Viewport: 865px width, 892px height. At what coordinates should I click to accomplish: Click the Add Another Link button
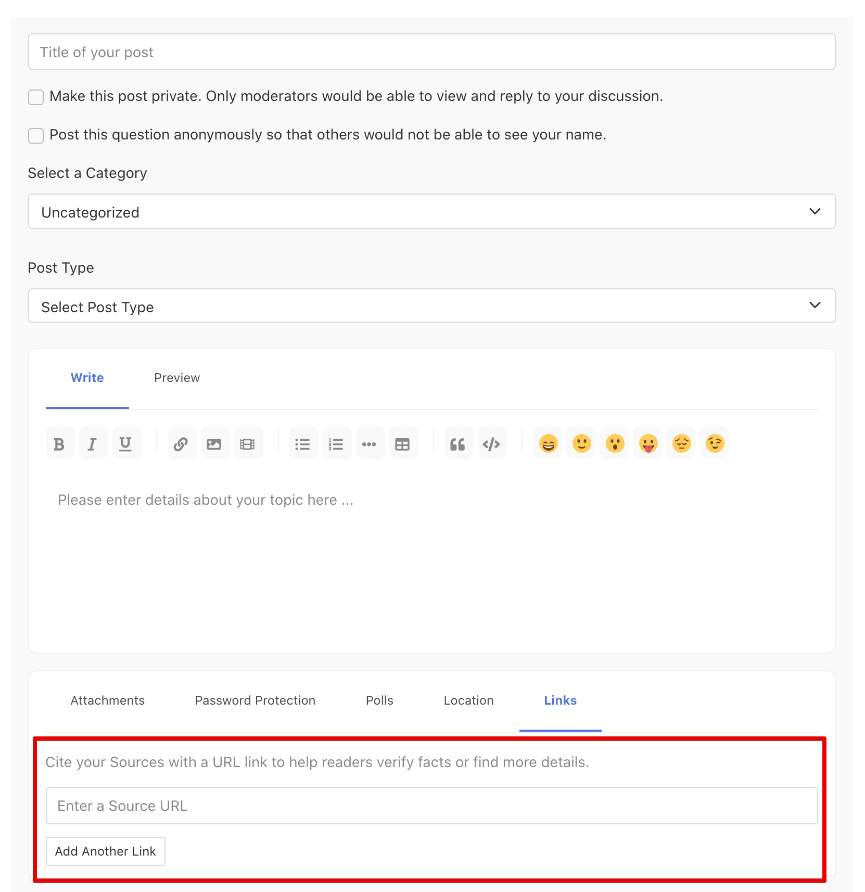[106, 851]
